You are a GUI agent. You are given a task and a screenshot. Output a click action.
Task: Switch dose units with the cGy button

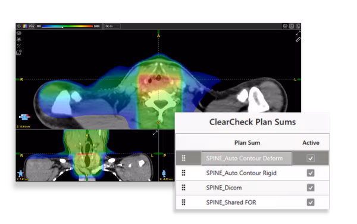pyautogui.click(x=32, y=26)
